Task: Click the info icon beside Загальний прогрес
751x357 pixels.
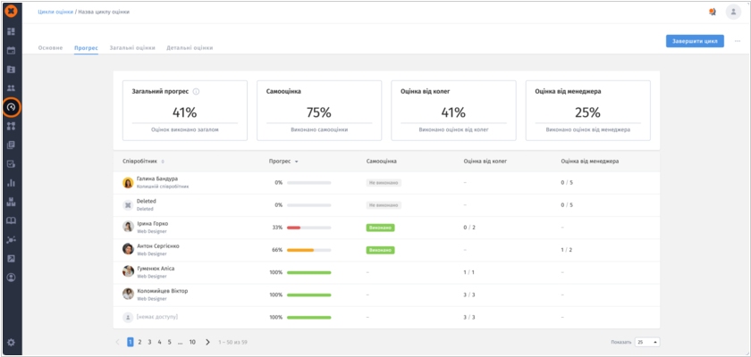Action: tap(196, 91)
